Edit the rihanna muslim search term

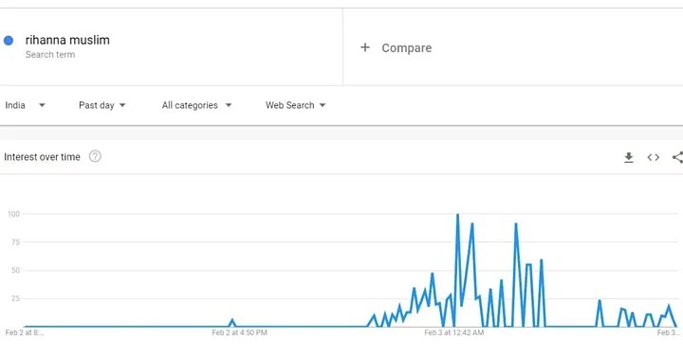(67, 40)
